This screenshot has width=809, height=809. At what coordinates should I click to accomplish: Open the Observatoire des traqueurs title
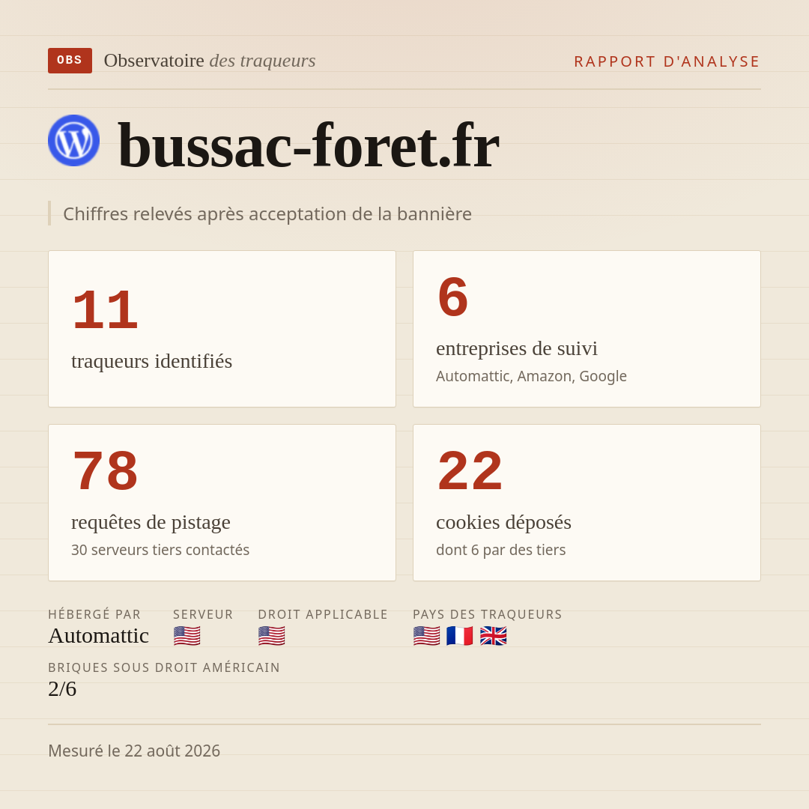(210, 61)
